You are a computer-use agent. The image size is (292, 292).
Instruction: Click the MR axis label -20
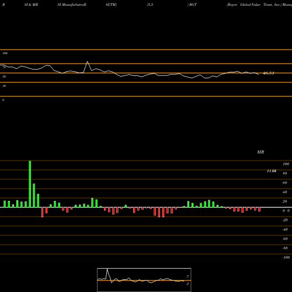tap(285, 220)
